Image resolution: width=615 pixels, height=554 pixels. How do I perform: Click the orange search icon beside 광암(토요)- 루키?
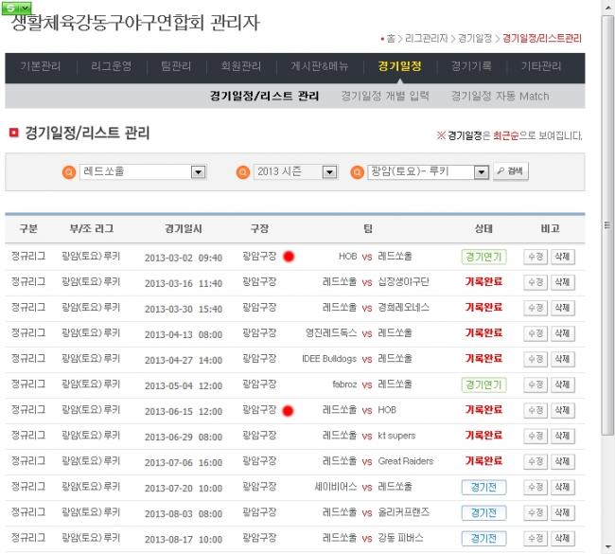(357, 172)
